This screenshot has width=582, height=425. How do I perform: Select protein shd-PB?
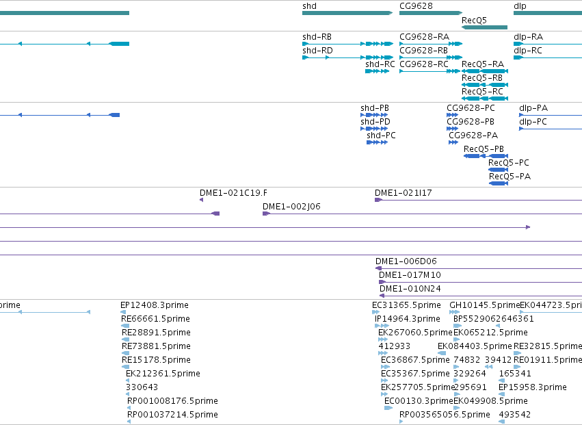point(374,115)
